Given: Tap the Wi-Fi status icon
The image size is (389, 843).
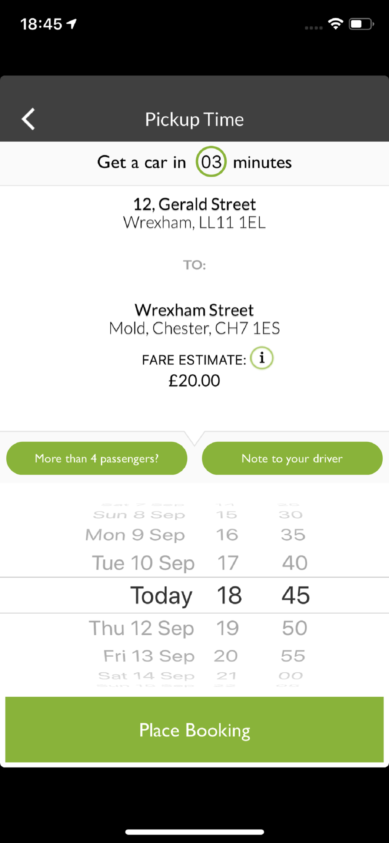Looking at the screenshot, I should pos(336,24).
